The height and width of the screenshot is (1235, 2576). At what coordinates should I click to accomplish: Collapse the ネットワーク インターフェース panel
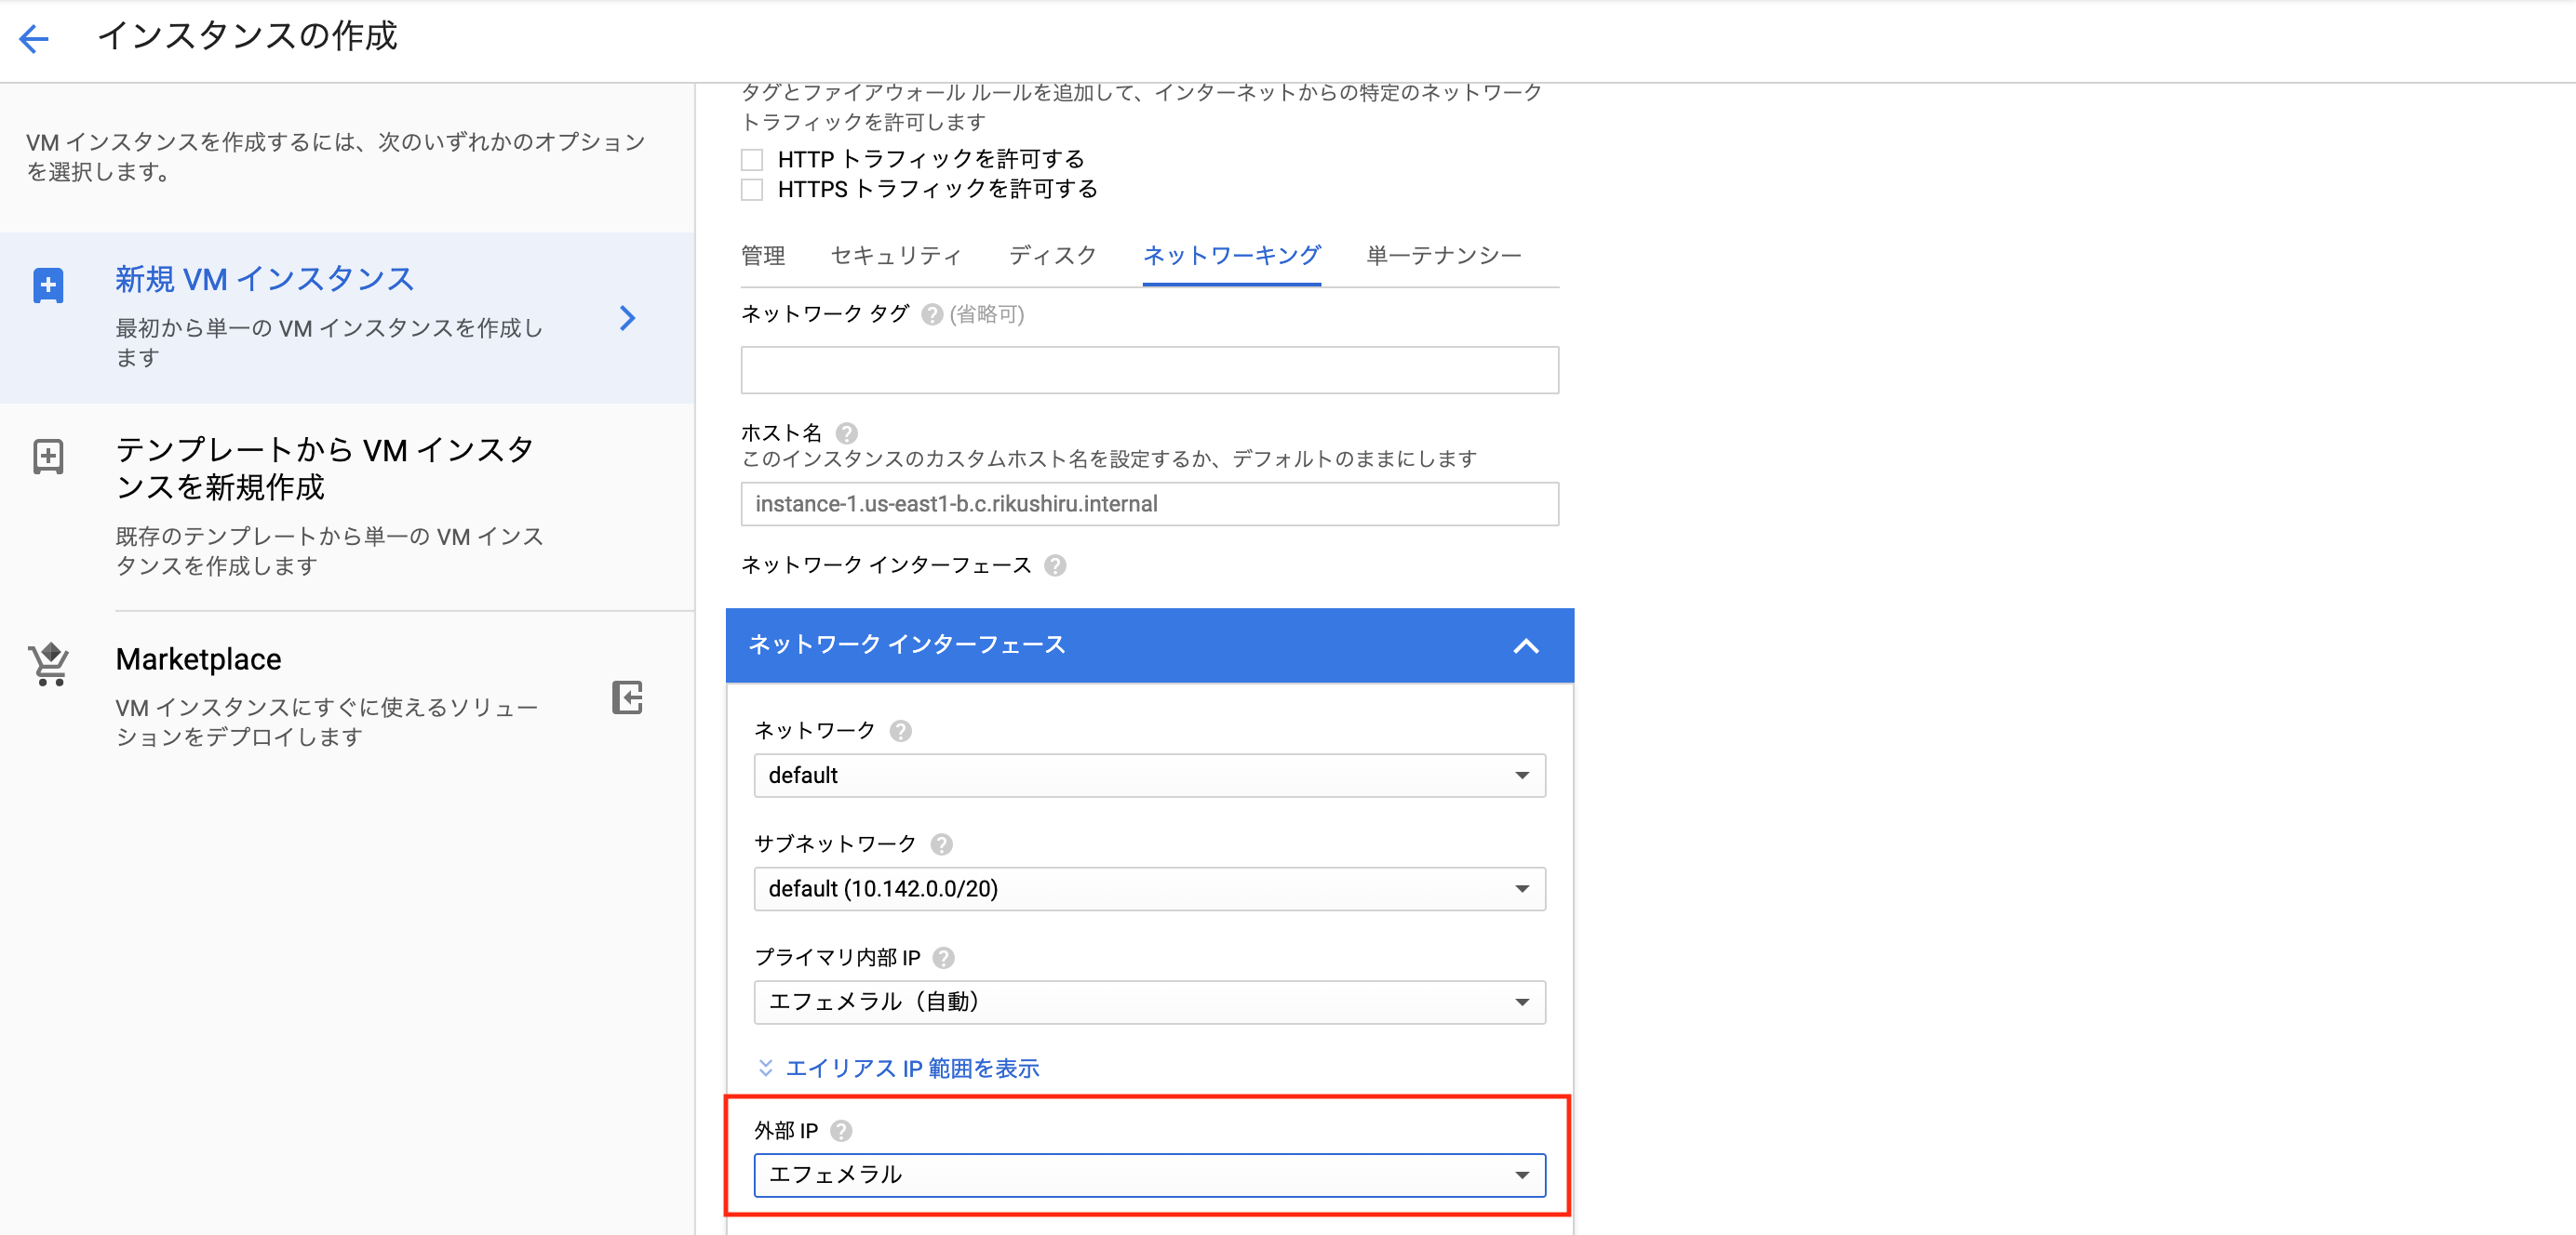coord(1527,645)
